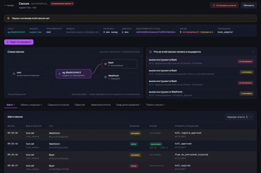Viewport: 261px width, 173px height.
Task: Click the ВРЕМЯ column header
Action: [x=11, y=126]
